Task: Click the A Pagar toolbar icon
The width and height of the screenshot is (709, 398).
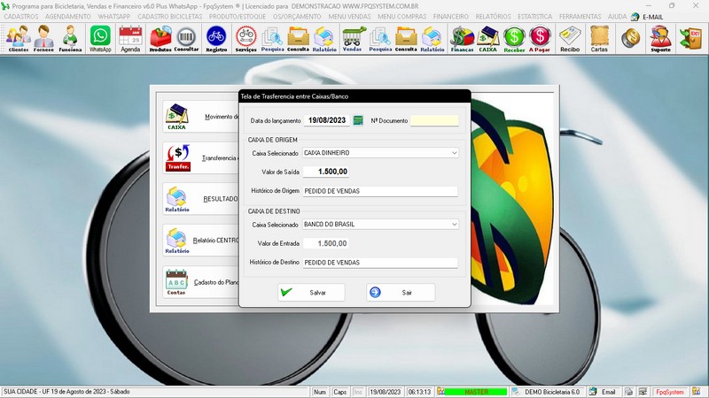Action: click(x=540, y=38)
